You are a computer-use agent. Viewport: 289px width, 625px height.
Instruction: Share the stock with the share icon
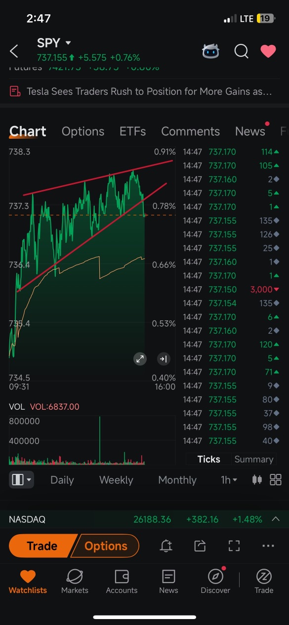tap(200, 546)
